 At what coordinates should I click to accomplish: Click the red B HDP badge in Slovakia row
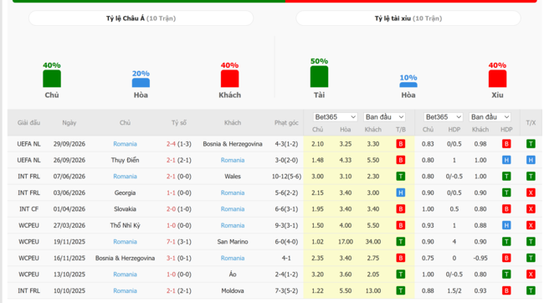point(506,209)
